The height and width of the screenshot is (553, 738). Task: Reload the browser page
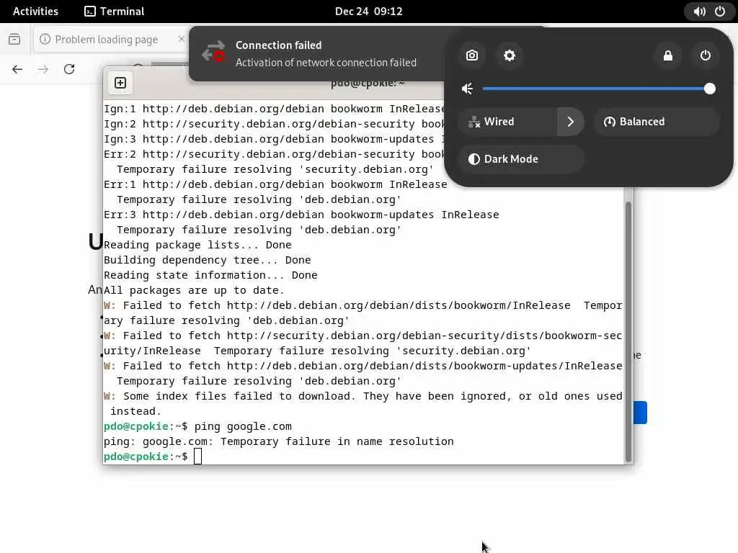point(69,69)
